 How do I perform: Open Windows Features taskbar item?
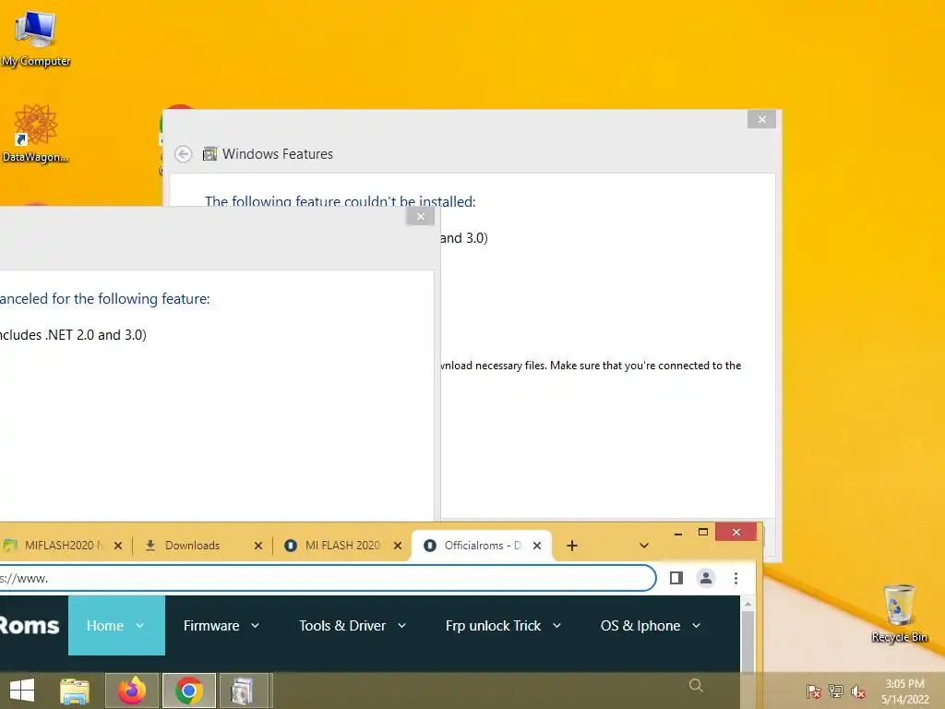[x=243, y=691]
